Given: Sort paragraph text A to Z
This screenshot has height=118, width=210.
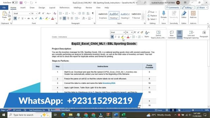Looking at the screenshot, I should point(88,13).
